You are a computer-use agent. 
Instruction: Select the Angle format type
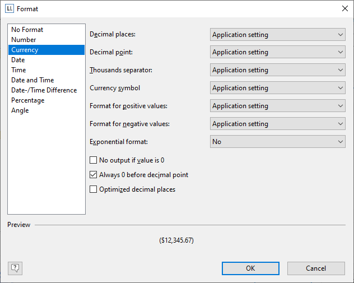(x=20, y=110)
